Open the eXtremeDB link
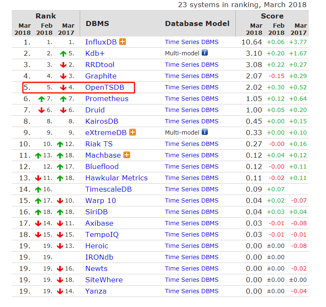 point(106,133)
